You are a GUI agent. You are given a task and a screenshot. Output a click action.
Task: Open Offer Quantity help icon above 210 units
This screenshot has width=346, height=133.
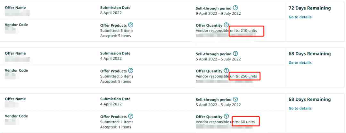click(226, 25)
